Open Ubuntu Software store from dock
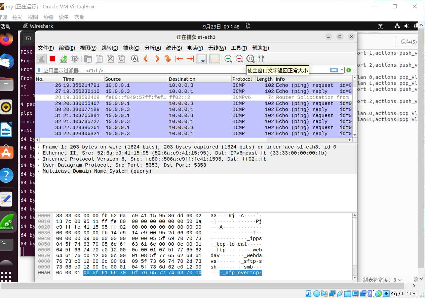Image resolution: width=425 pixels, height=298 pixels. coord(6,153)
